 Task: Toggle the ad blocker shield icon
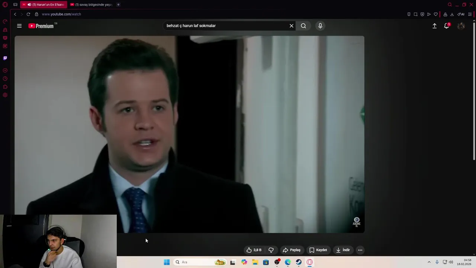point(422,14)
